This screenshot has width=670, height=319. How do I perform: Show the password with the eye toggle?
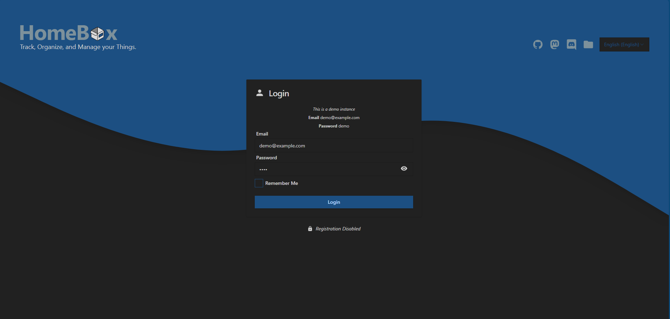click(404, 168)
